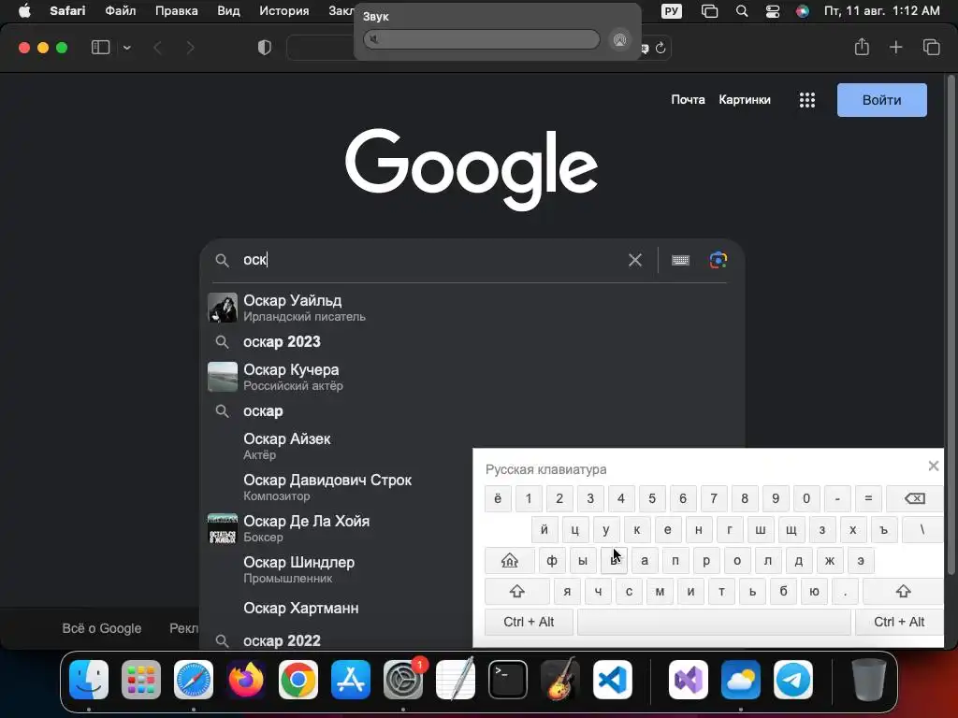958x718 pixels.
Task: Open App Store from the Dock
Action: [351, 680]
